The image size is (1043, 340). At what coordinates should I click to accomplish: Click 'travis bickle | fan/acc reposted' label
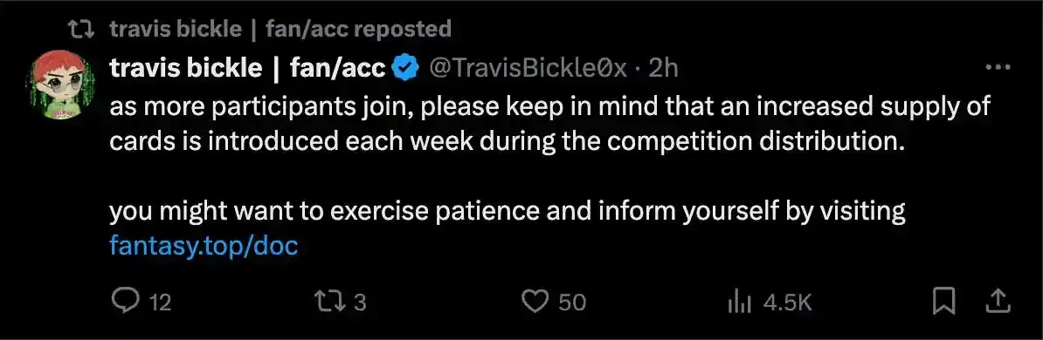coord(280,29)
